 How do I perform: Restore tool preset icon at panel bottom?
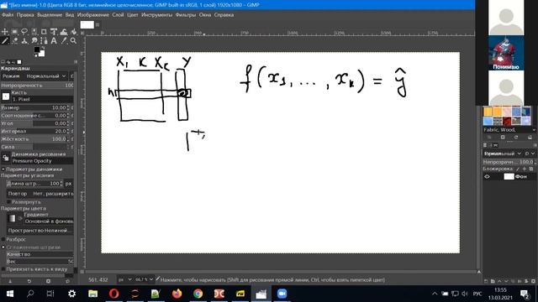pos(29,281)
